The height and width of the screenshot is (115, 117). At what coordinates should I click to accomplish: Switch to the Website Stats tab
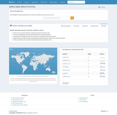pyautogui.click(x=94, y=26)
